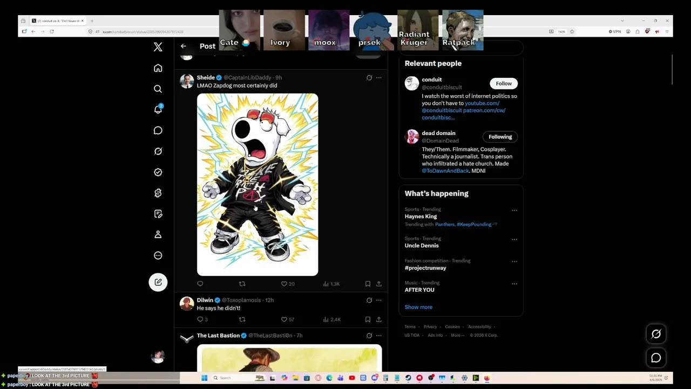This screenshot has width=691, height=389.
Task: Reload the page in the browser
Action: (x=52, y=31)
